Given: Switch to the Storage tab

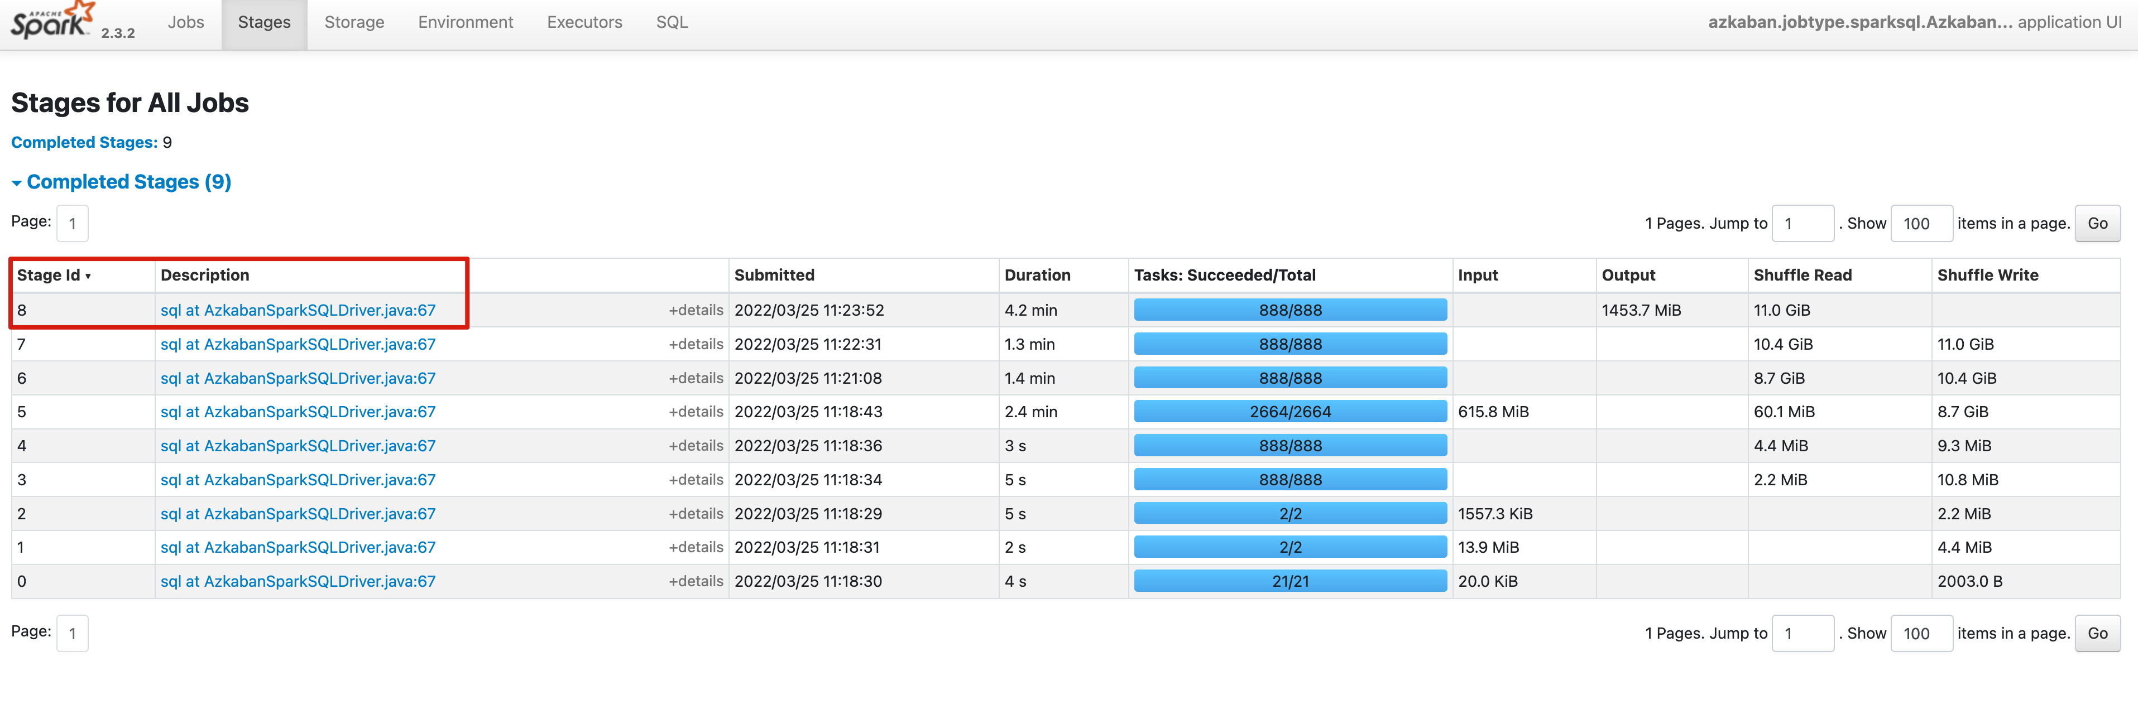Looking at the screenshot, I should [x=353, y=22].
